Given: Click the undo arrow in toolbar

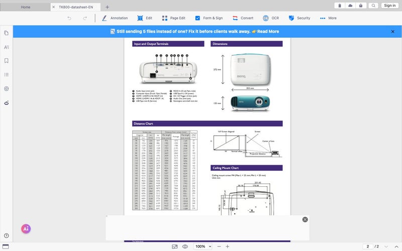Looking at the screenshot, I should pyautogui.click(x=69, y=18).
